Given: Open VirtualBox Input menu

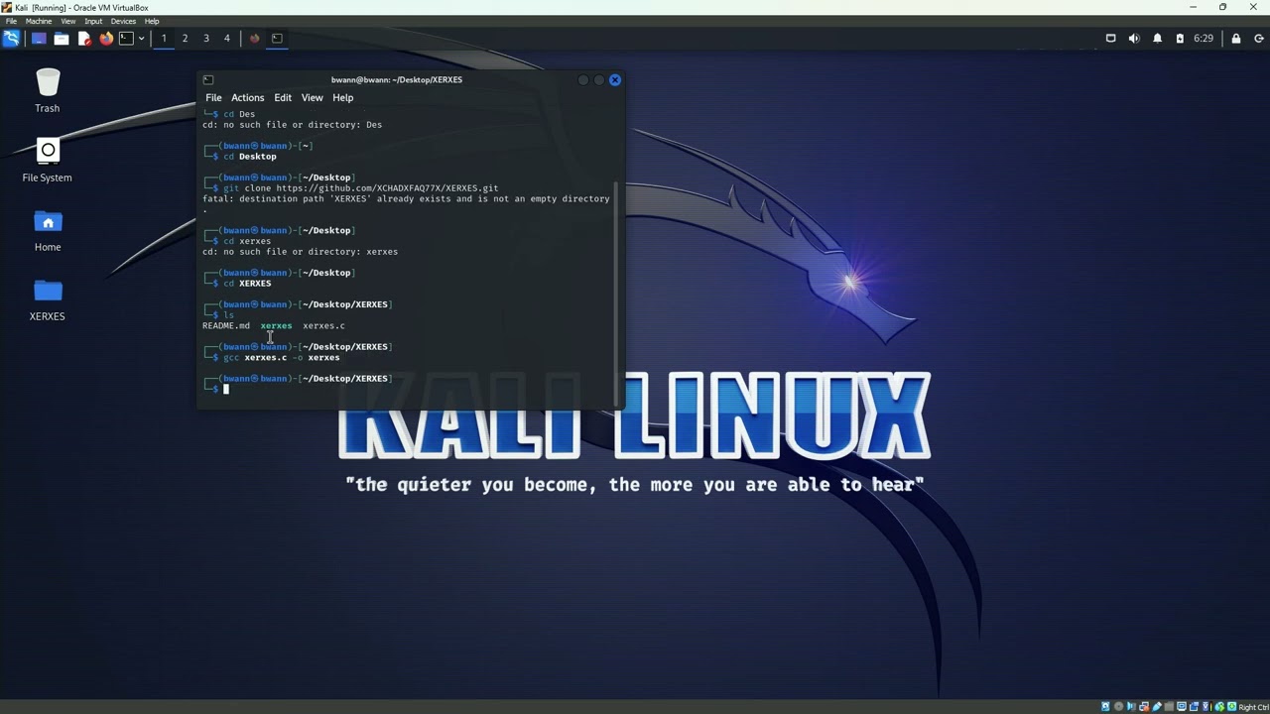Looking at the screenshot, I should pos(93,21).
